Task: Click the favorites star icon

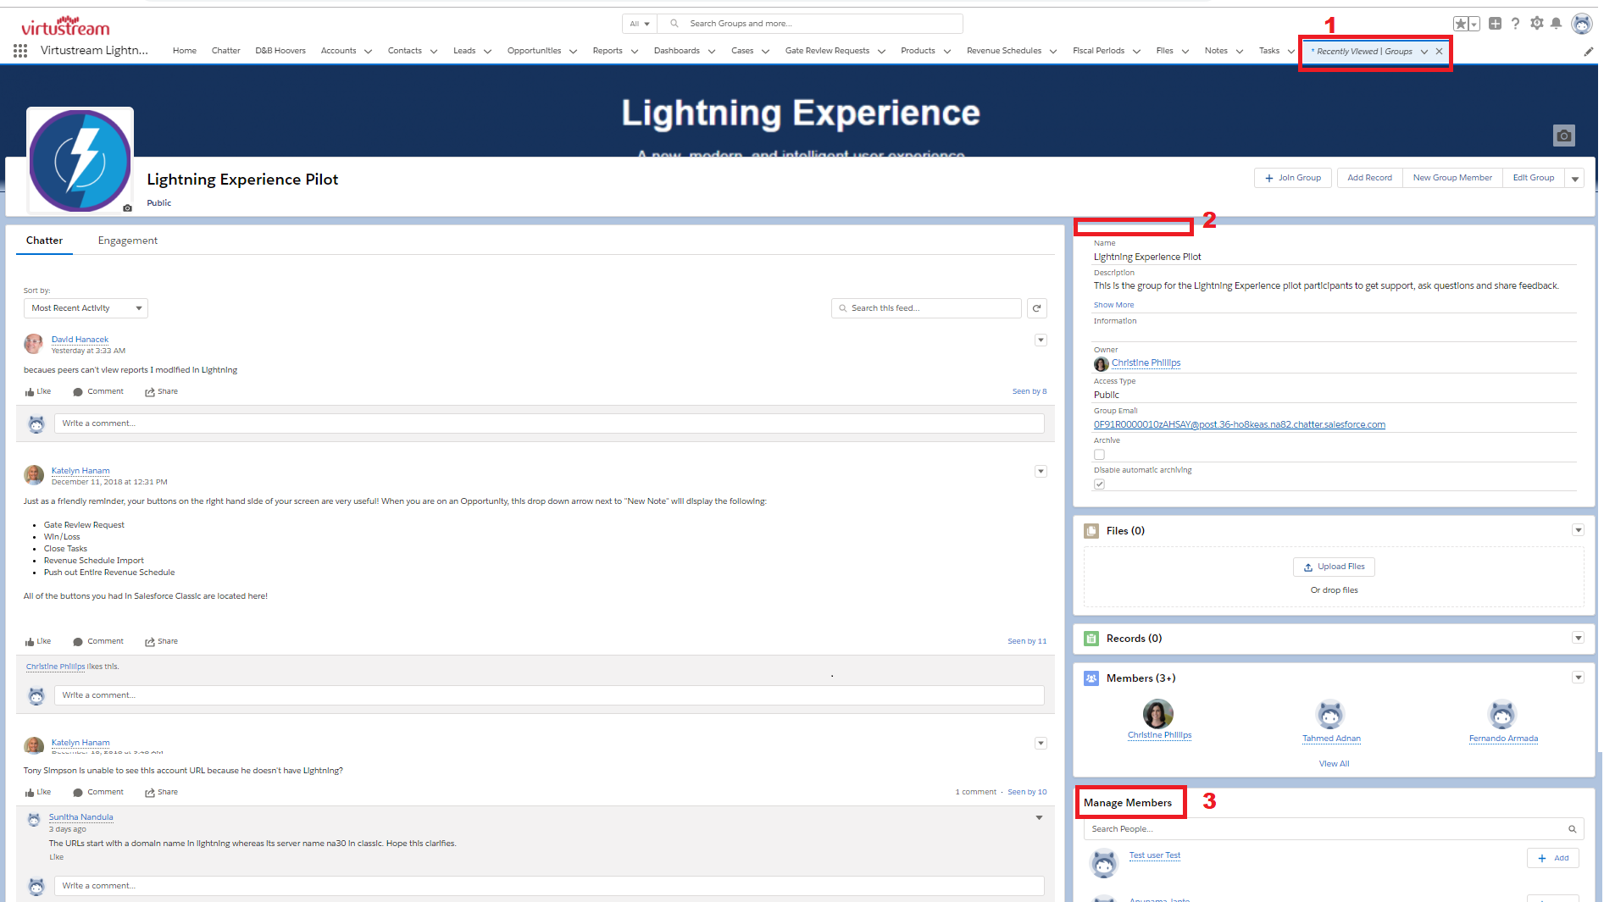Action: click(x=1461, y=24)
